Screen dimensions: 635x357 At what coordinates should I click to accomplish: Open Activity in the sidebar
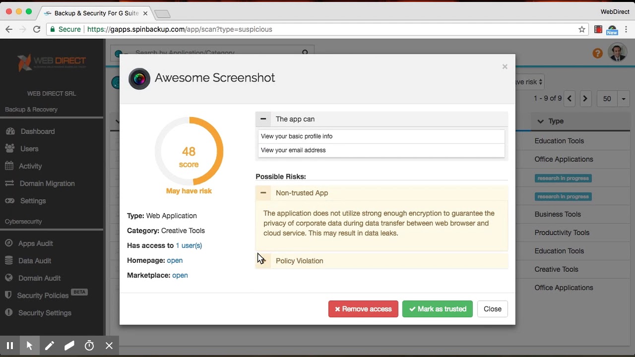click(x=30, y=166)
